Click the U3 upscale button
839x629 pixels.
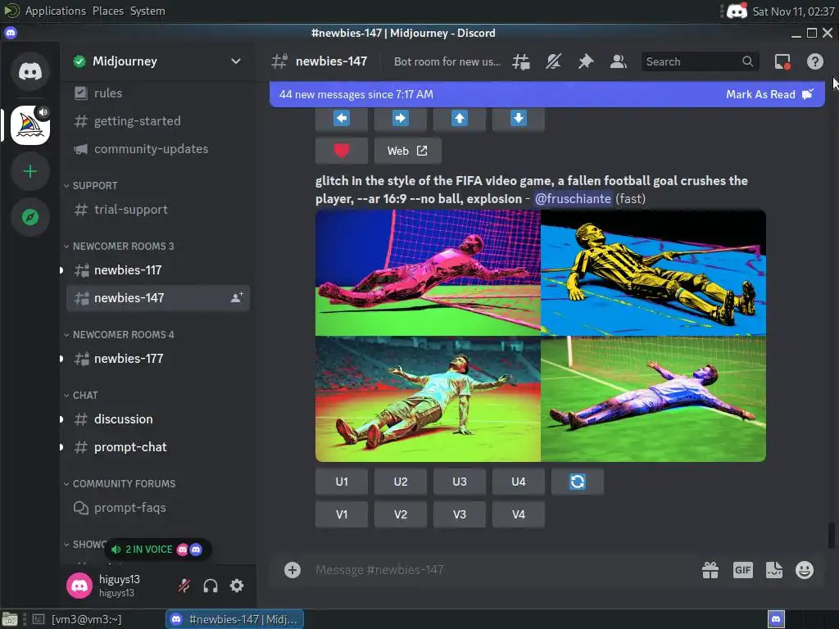[x=459, y=482]
